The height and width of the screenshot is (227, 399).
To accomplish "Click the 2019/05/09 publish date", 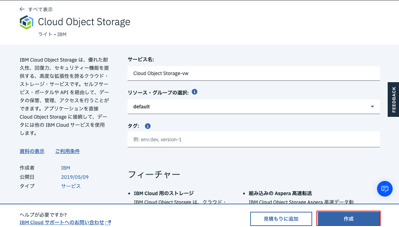I will pyautogui.click(x=75, y=177).
